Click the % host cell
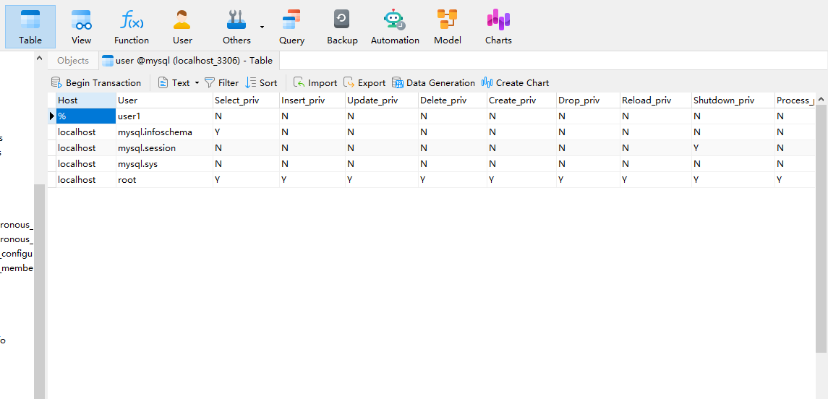This screenshot has width=828, height=399. click(86, 116)
